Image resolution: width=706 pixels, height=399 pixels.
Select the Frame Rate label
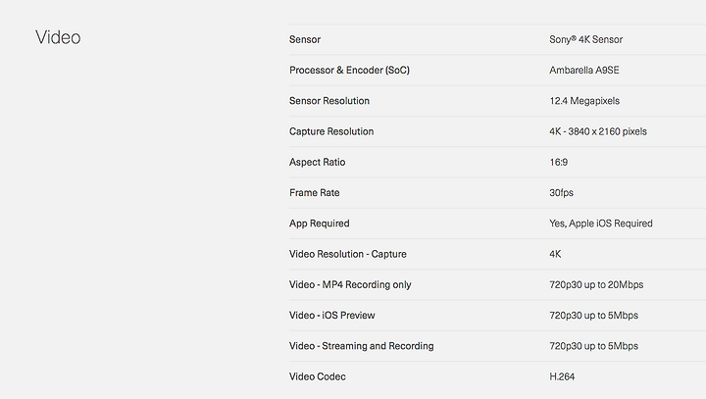315,193
